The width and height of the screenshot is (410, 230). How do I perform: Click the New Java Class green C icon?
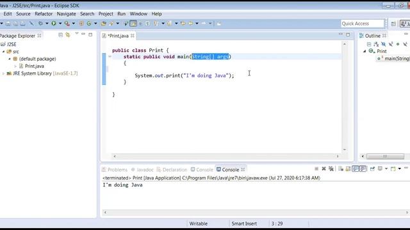[89, 24]
